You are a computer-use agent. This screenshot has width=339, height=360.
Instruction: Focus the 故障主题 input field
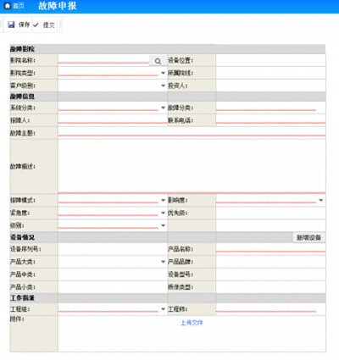pyautogui.click(x=192, y=133)
